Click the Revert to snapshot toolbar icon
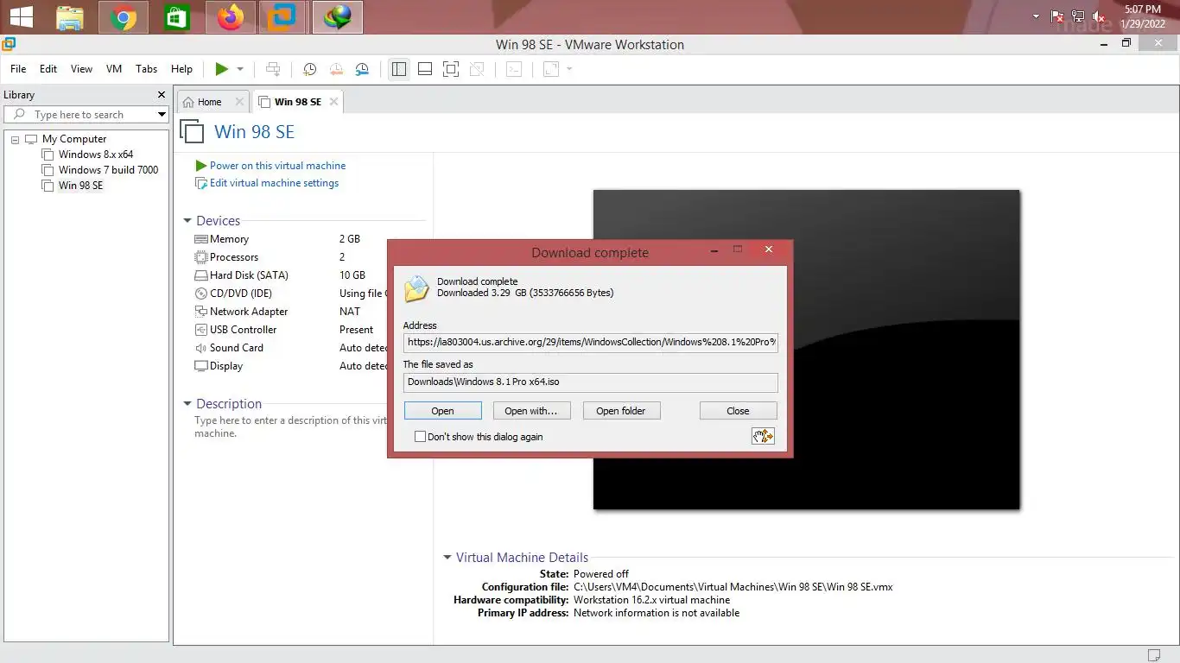The width and height of the screenshot is (1180, 663). click(x=336, y=69)
